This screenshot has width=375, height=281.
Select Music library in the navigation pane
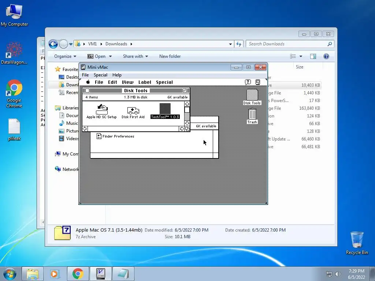click(69, 123)
